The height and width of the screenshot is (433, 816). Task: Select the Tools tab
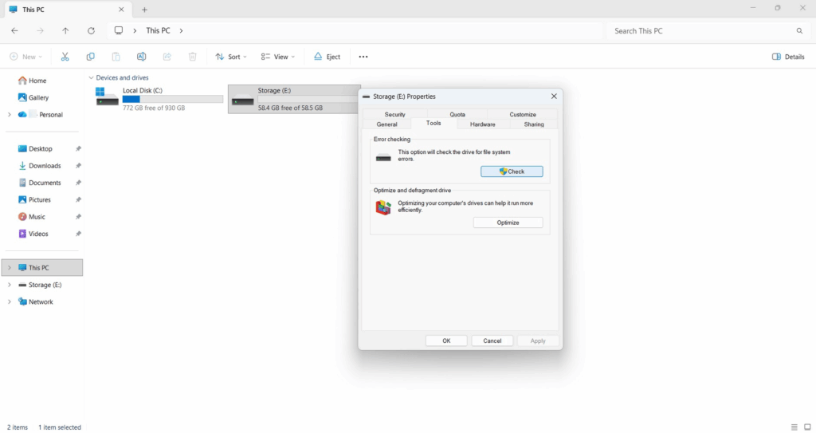[x=433, y=124]
